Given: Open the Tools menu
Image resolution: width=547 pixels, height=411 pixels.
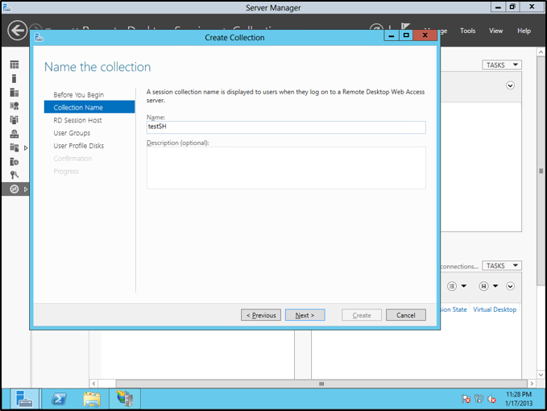Looking at the screenshot, I should (467, 31).
